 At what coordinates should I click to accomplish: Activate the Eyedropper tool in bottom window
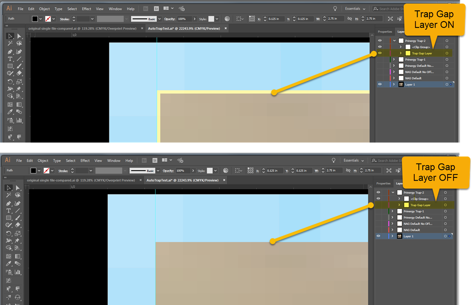[9, 264]
